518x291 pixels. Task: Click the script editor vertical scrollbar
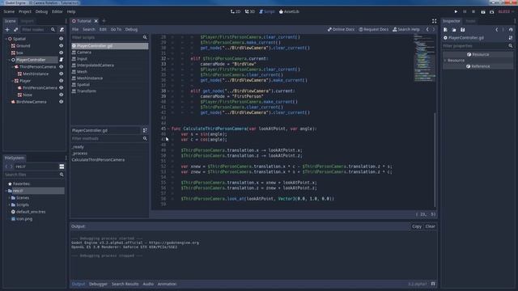click(435, 160)
